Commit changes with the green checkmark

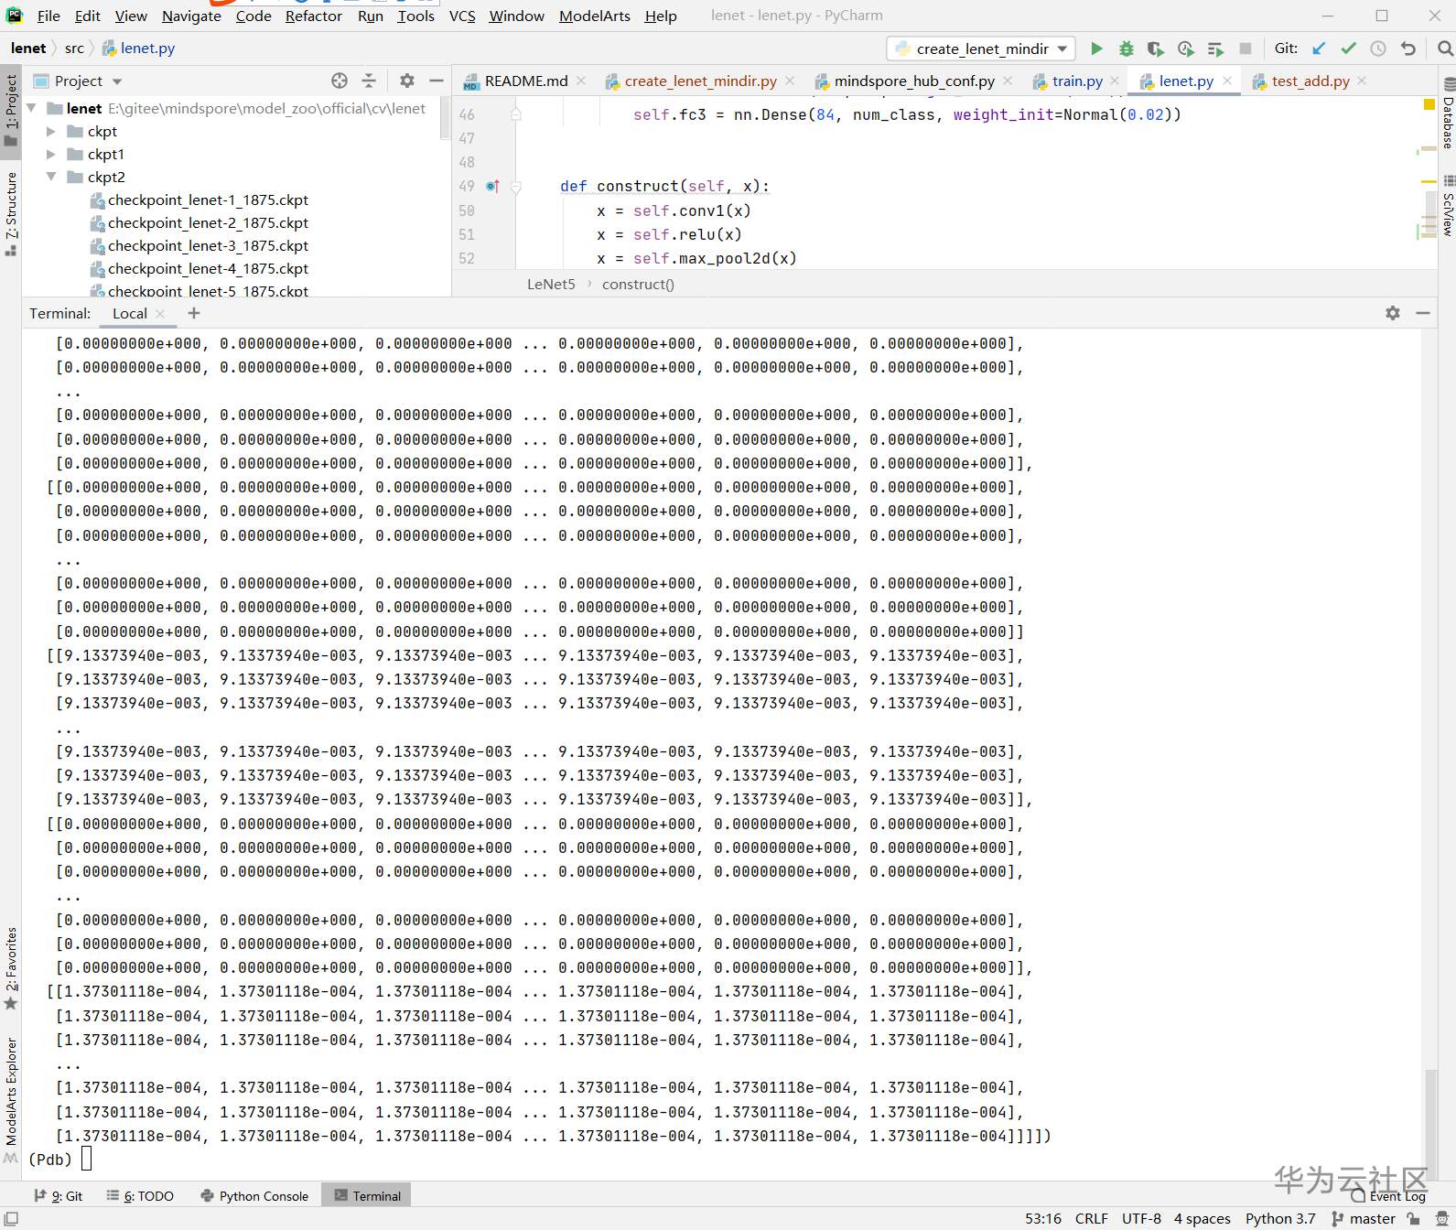point(1348,49)
